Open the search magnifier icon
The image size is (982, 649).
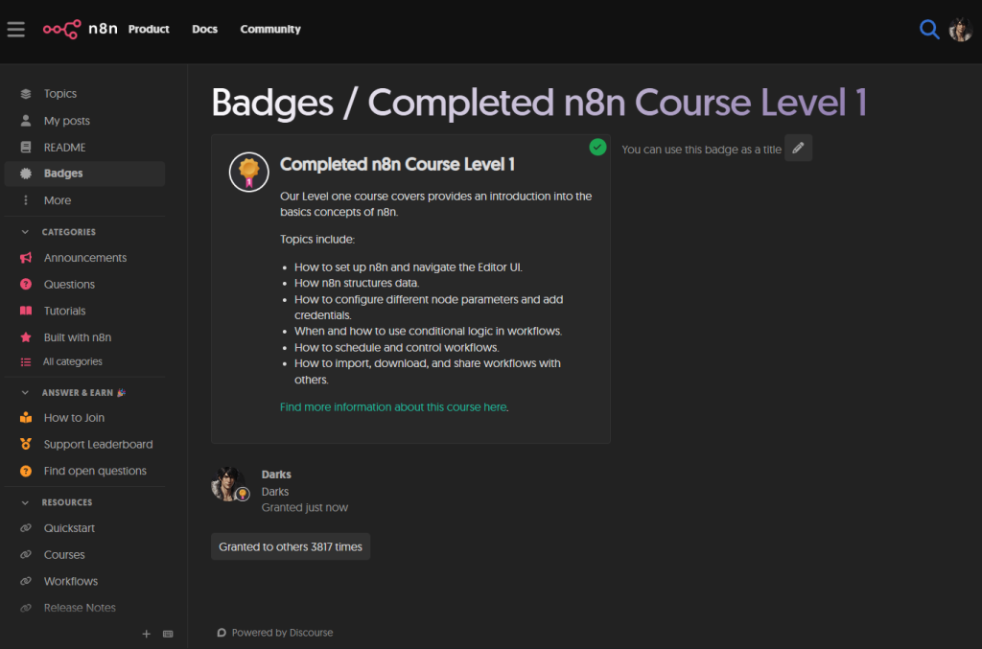tap(928, 29)
